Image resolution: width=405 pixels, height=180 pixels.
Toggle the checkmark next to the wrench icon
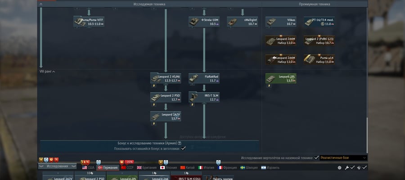click(352, 167)
